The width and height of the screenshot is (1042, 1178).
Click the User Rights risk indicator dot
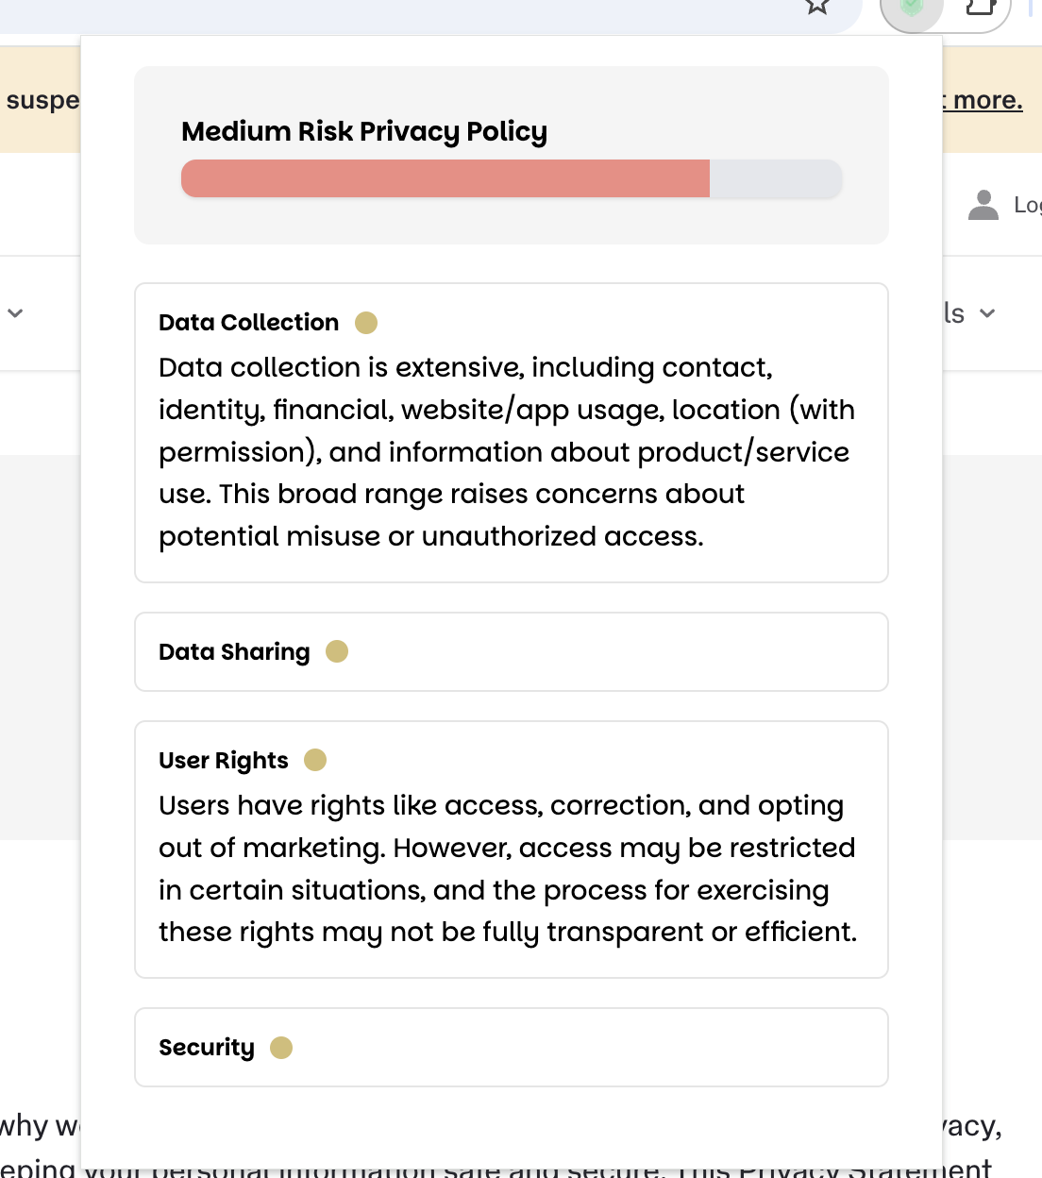coord(315,760)
